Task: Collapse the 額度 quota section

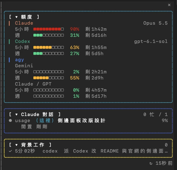Action: [x=16, y=17]
